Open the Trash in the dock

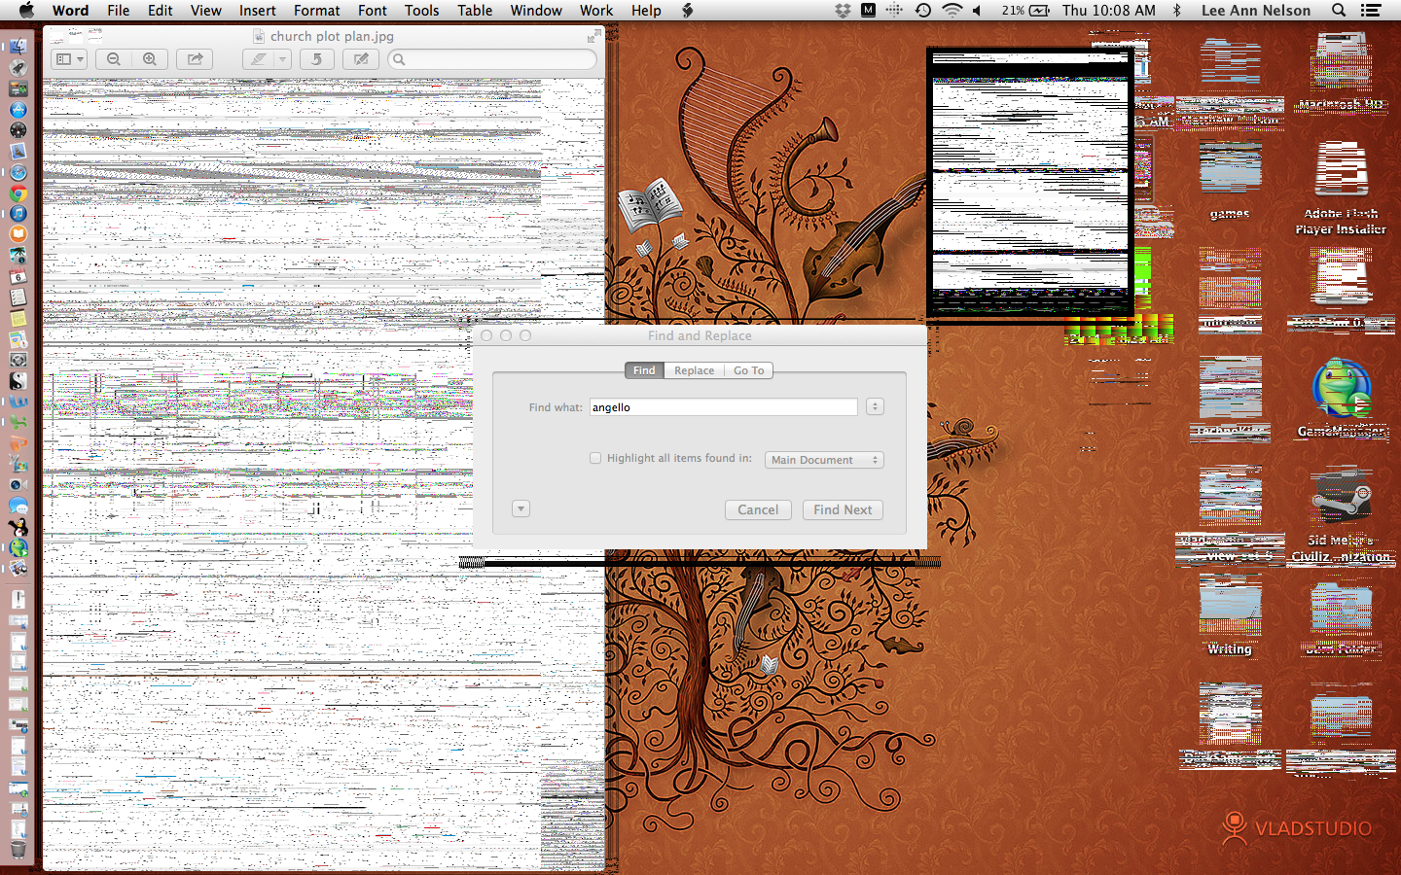(x=18, y=850)
